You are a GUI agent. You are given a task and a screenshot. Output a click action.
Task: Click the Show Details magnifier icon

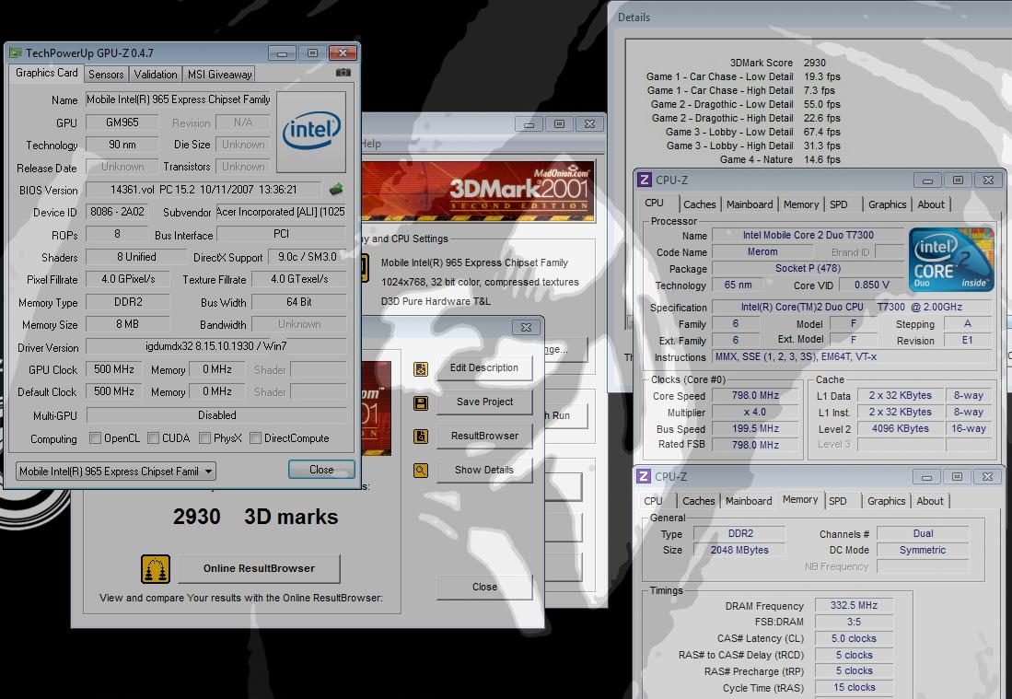421,471
